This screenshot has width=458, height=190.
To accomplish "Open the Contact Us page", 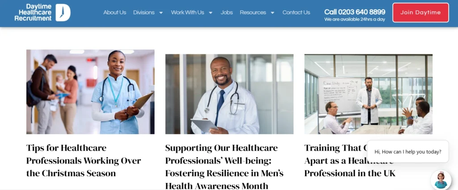I will tap(296, 13).
